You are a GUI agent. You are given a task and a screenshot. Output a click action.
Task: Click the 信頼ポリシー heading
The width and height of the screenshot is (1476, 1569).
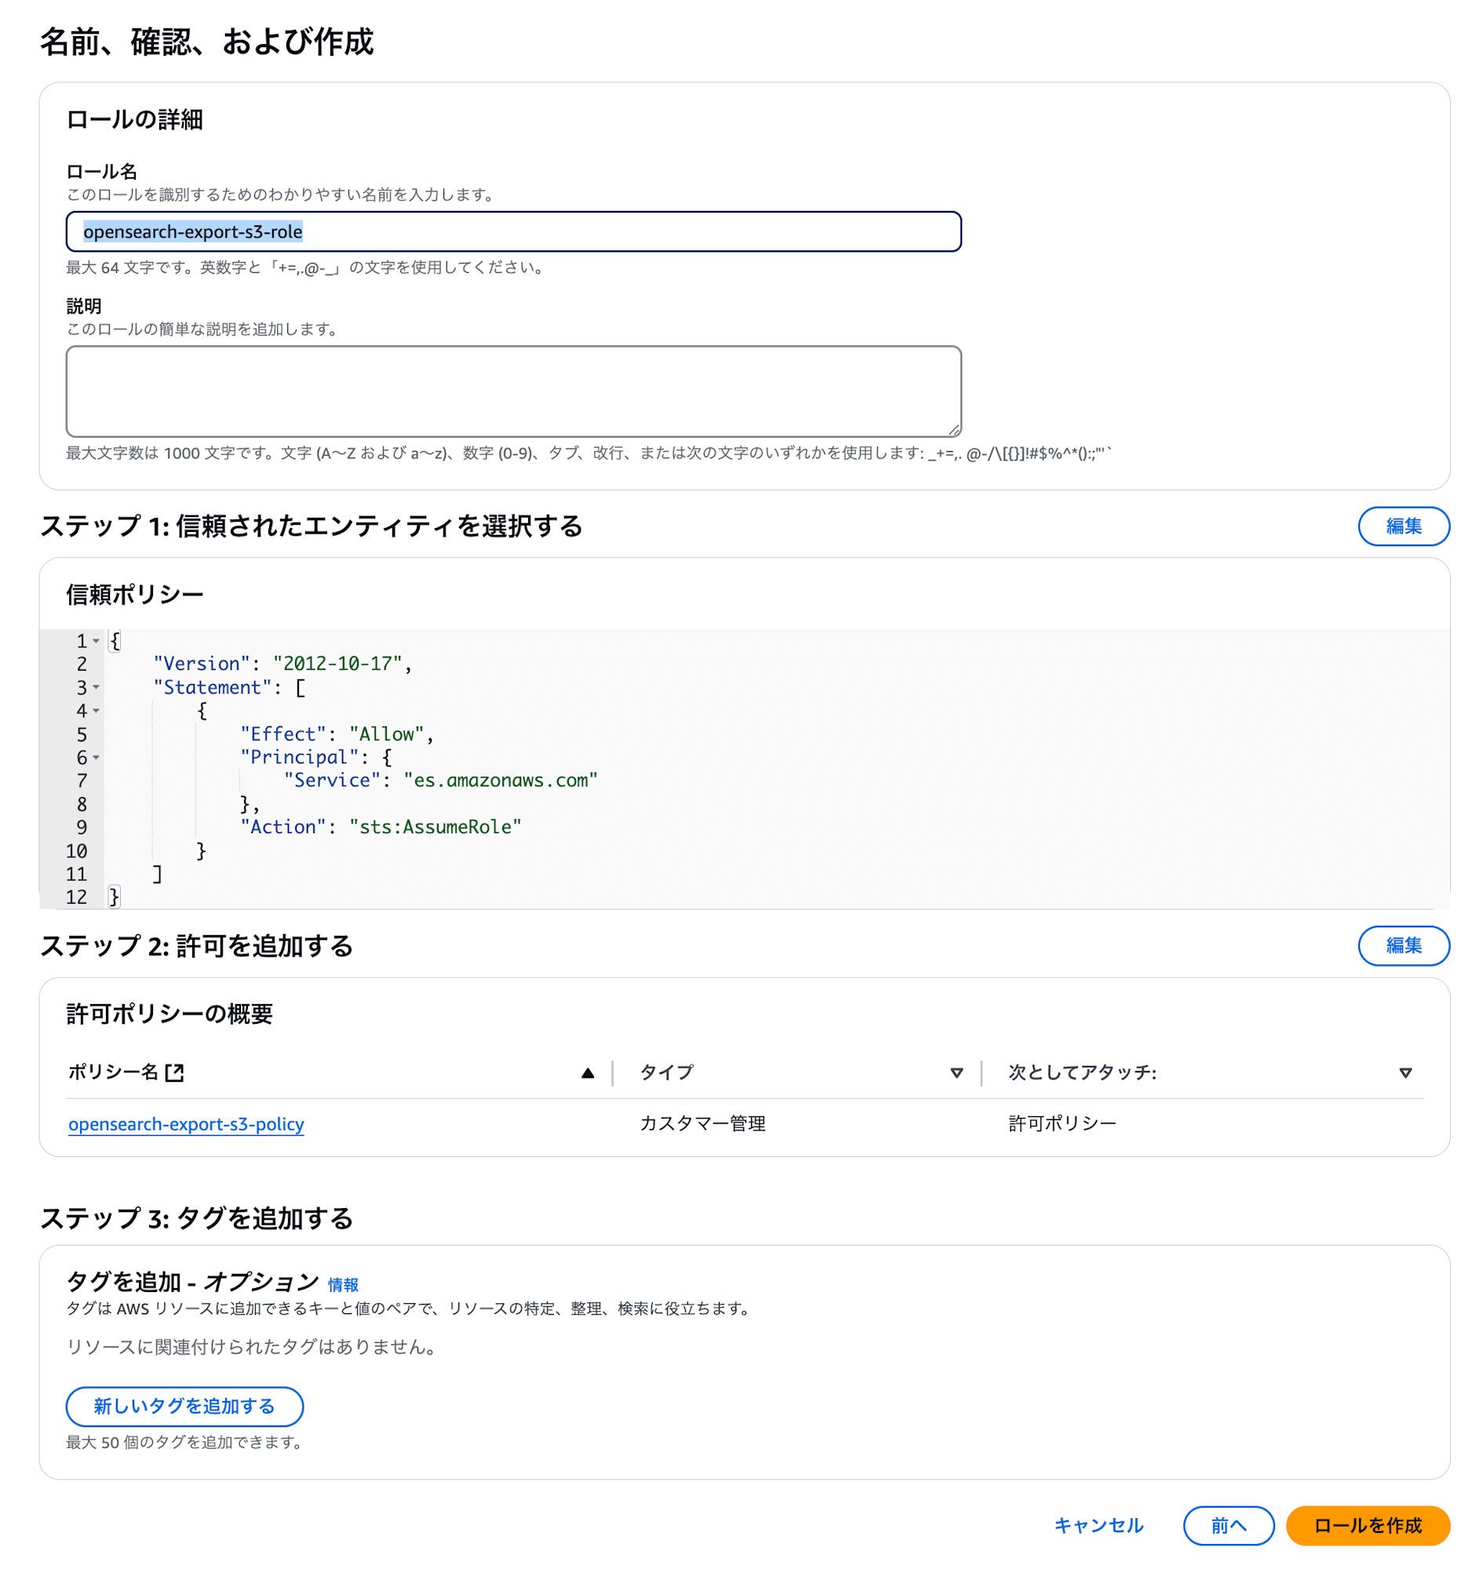[135, 594]
